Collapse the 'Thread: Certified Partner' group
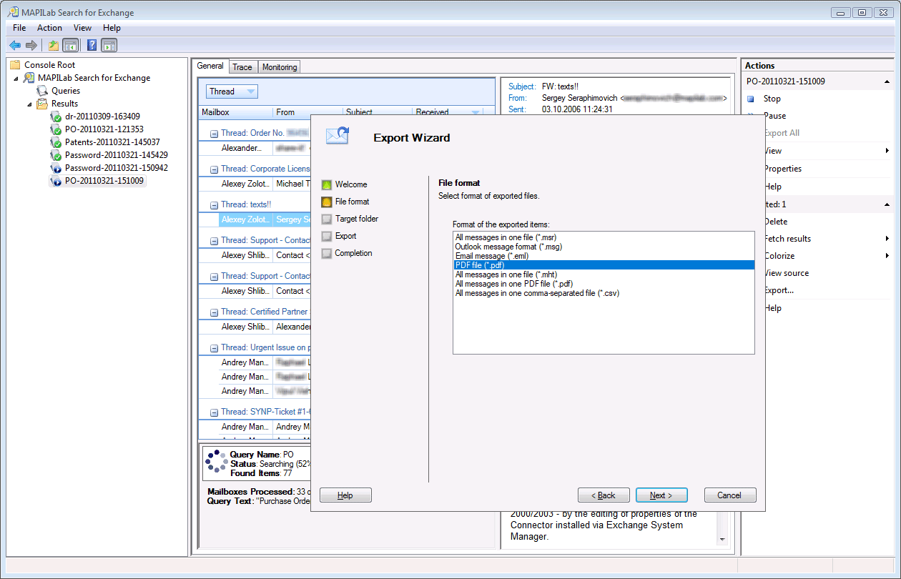The width and height of the screenshot is (901, 579). click(x=214, y=312)
